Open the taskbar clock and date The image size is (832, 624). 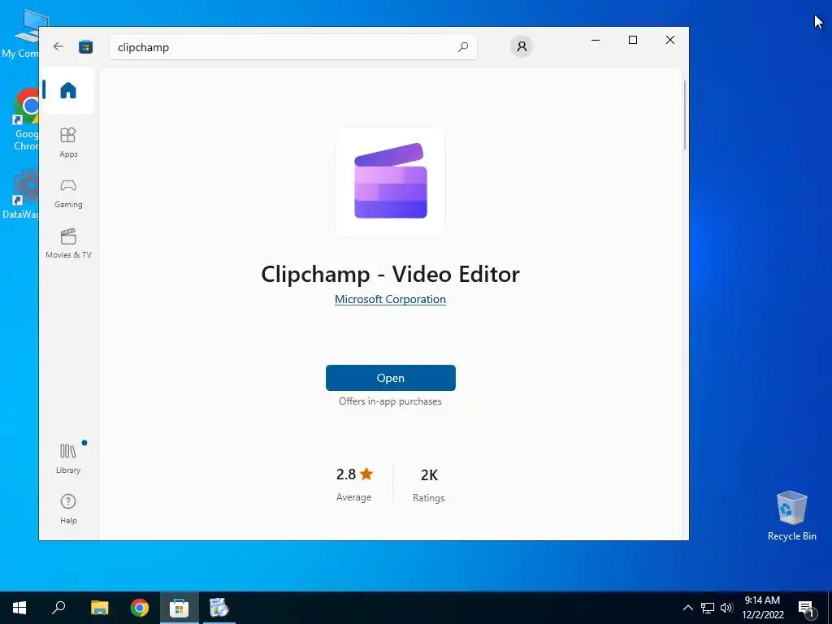[762, 608]
